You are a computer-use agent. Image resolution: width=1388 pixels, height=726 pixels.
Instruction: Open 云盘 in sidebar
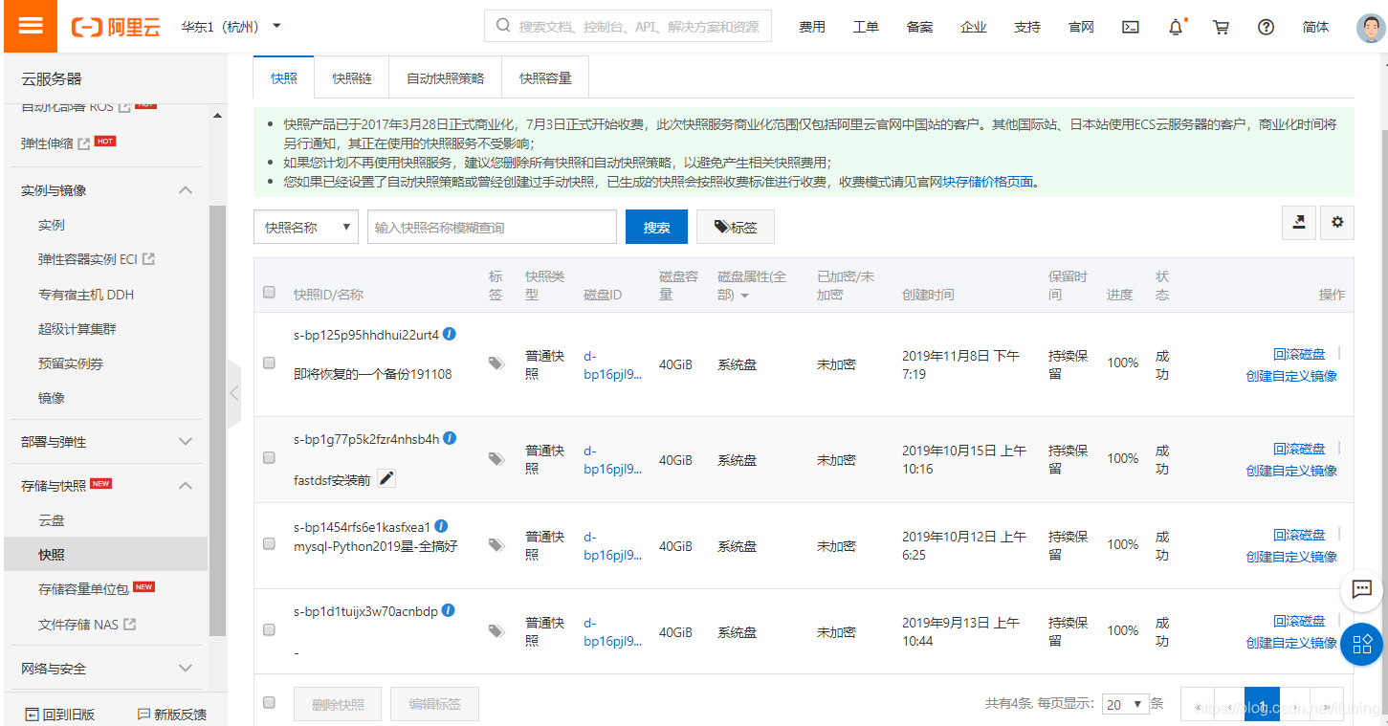(x=52, y=520)
